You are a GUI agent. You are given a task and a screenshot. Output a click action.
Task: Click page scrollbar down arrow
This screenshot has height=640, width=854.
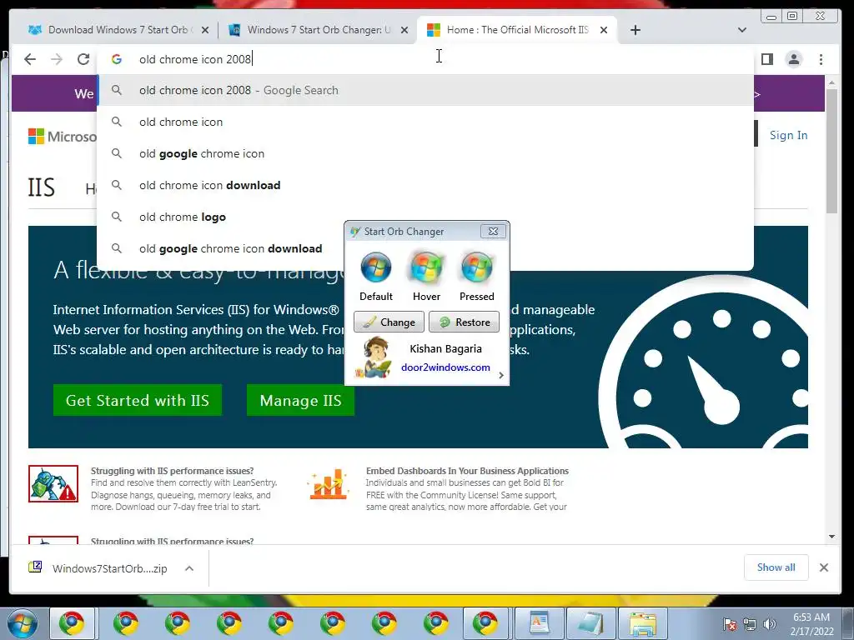click(831, 537)
